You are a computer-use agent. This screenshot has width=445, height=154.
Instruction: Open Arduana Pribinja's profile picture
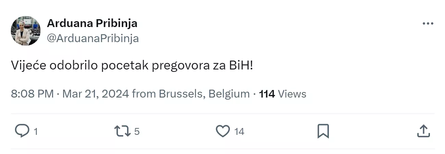point(26,31)
